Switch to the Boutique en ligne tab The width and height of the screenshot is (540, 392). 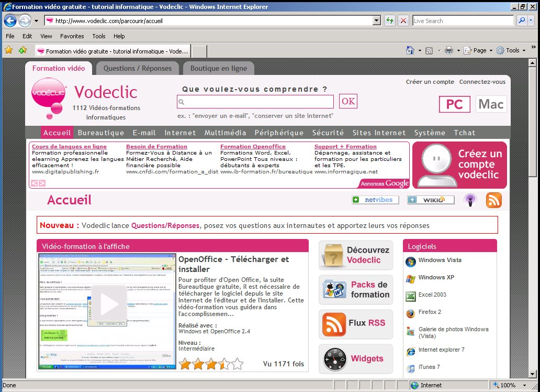219,68
